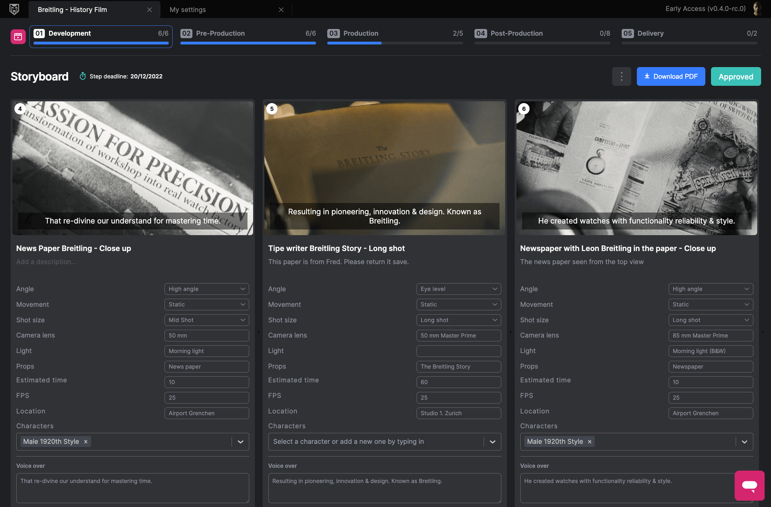
Task: Click title News Paper Breitling - Close up
Action: [73, 248]
